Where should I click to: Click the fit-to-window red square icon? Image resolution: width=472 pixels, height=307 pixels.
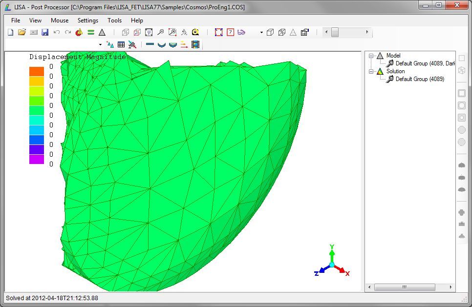pos(219,32)
